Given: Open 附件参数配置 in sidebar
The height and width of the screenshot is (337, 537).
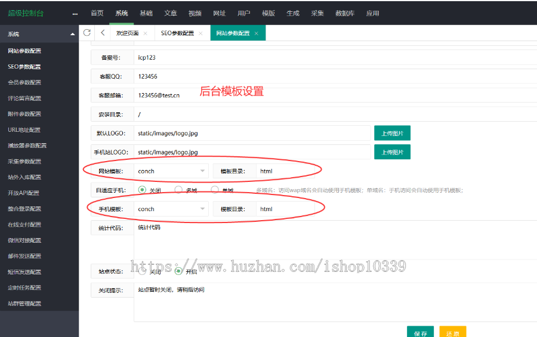Looking at the screenshot, I should [24, 114].
